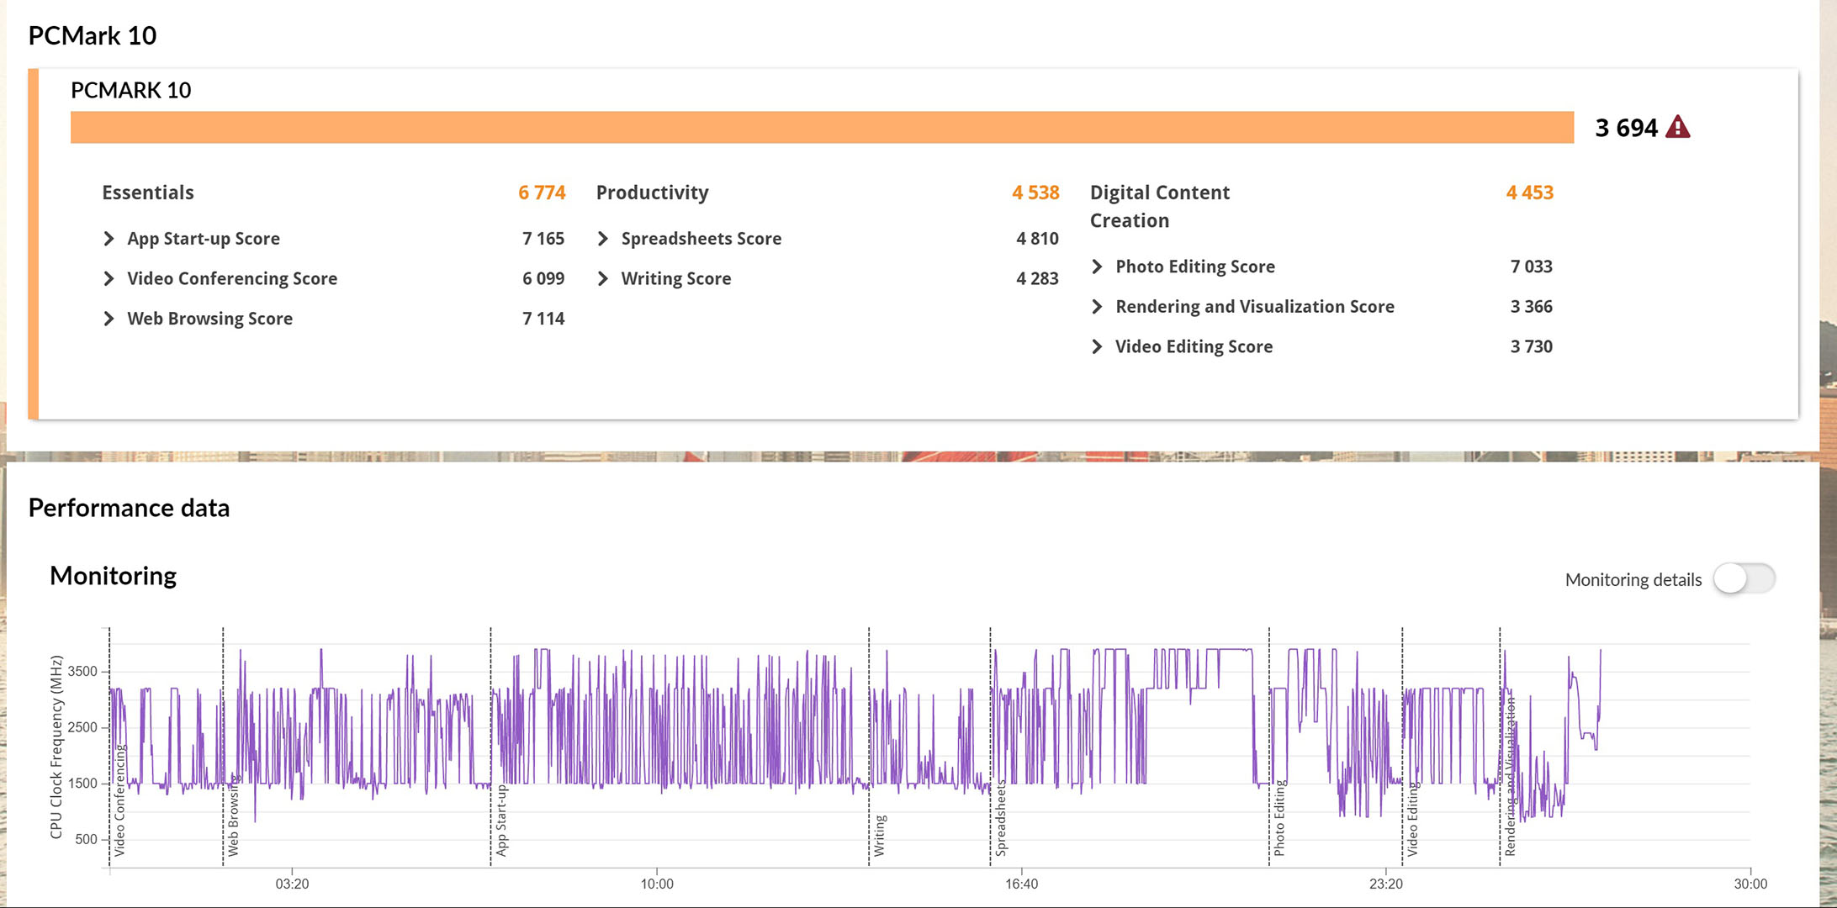The height and width of the screenshot is (908, 1837).
Task: Expand App Start-up Score details
Action: [109, 239]
